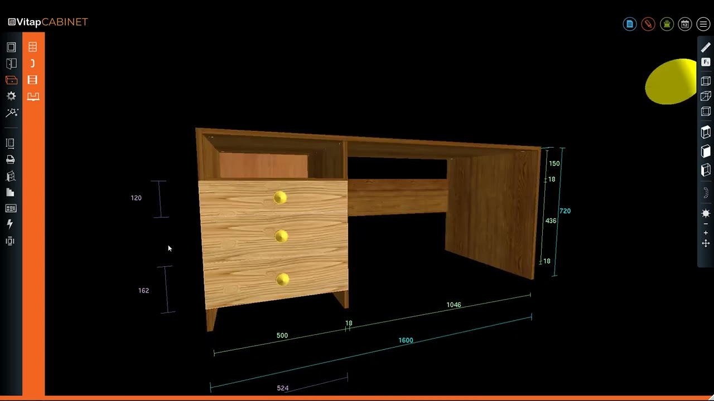Select half-transparent cabinet view icon
This screenshot has height=401, width=714.
click(706, 170)
